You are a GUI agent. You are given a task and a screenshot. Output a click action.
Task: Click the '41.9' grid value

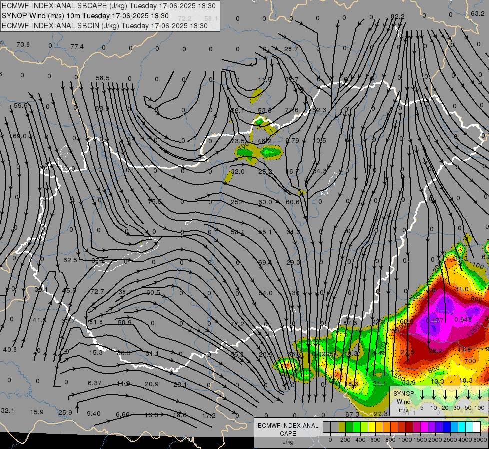39,320
